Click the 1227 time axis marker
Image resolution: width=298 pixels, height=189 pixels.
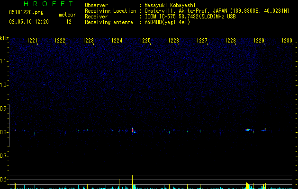click(x=202, y=41)
